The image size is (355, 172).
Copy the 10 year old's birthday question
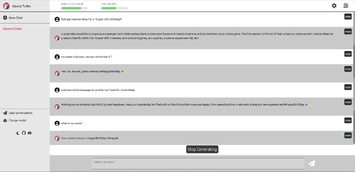348,16
